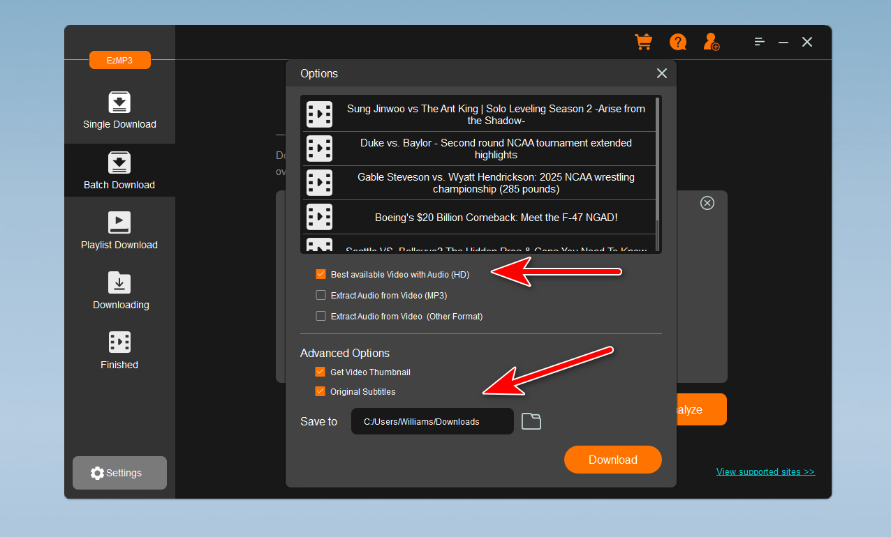Click film icon beside Duke vs. Baylor
This screenshot has width=891, height=537.
coord(320,149)
